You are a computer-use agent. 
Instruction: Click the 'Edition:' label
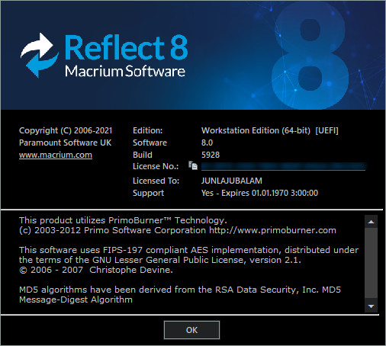147,130
